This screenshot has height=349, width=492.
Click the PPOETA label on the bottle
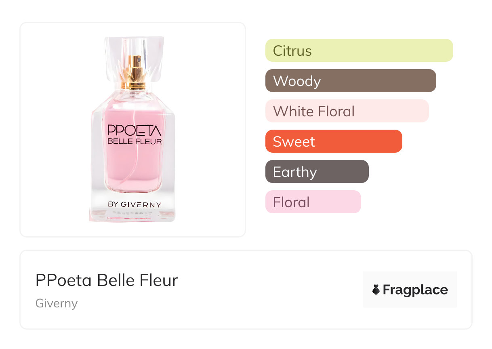click(x=135, y=130)
